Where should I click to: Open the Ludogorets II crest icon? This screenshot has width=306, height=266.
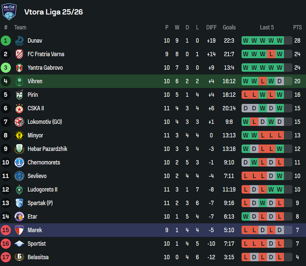click(19, 190)
